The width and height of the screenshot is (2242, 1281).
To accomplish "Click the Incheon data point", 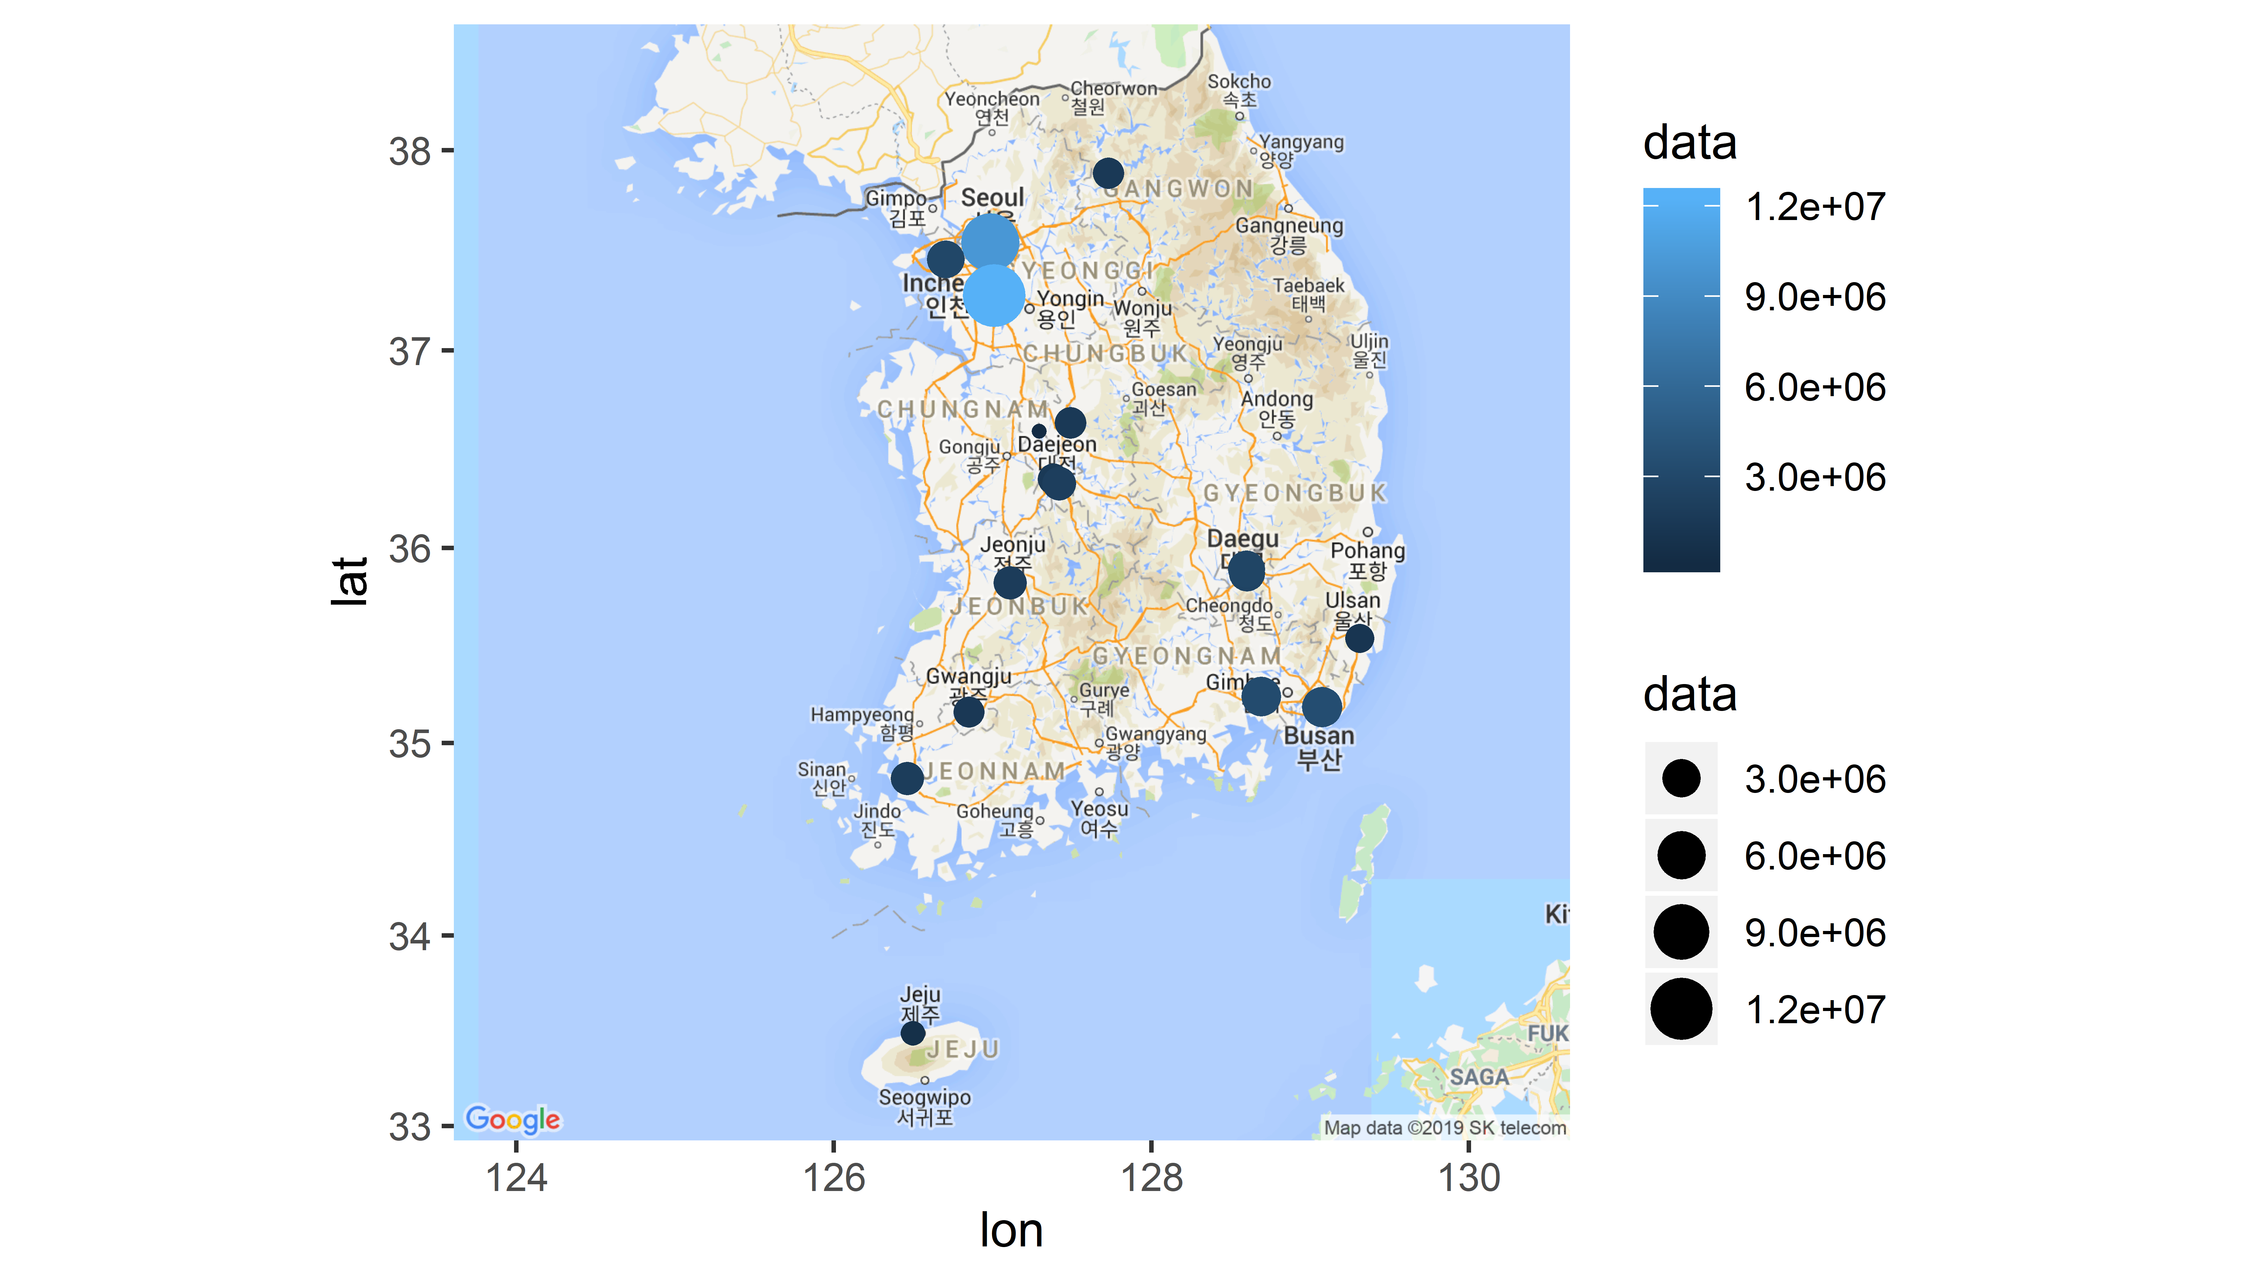I will (x=945, y=259).
